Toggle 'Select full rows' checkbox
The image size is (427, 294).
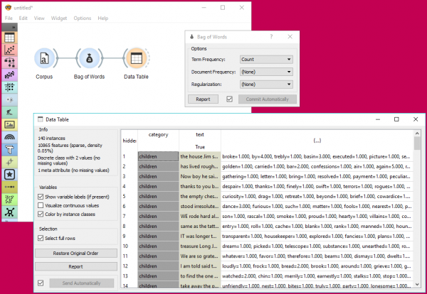tap(41, 237)
